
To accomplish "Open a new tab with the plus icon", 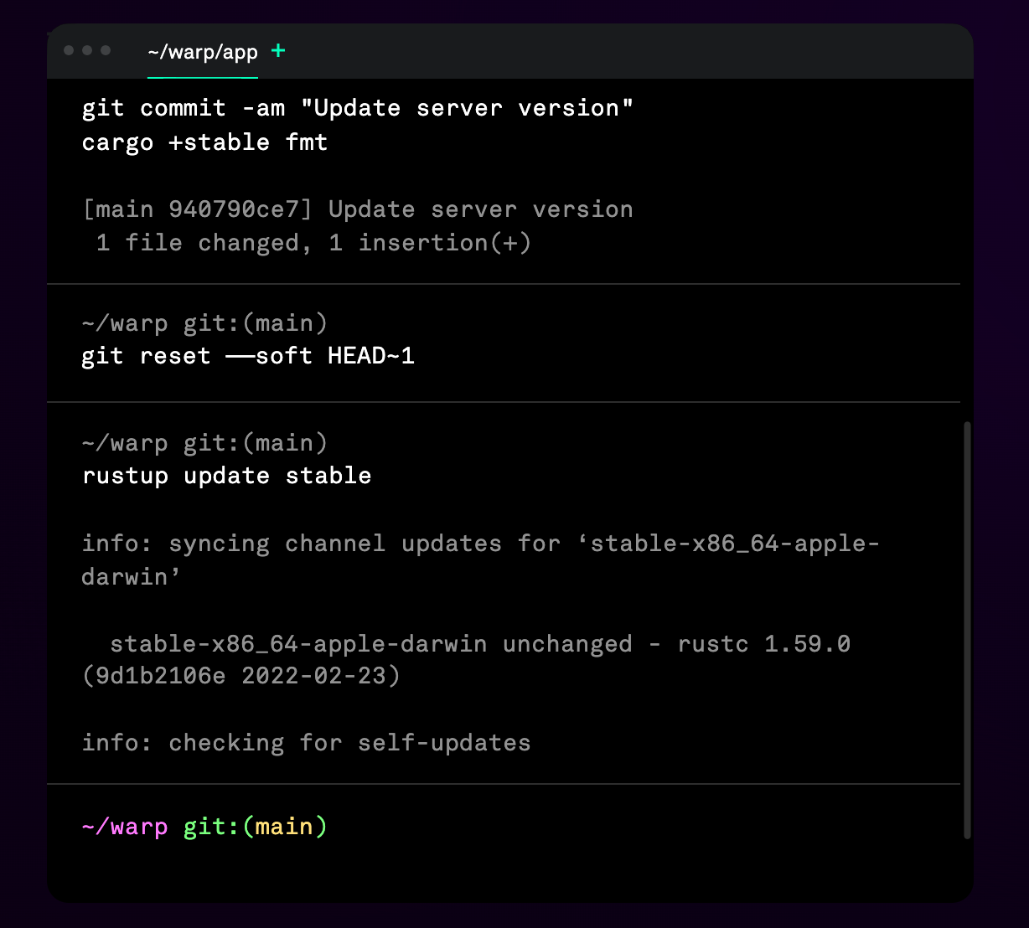I will click(x=278, y=51).
